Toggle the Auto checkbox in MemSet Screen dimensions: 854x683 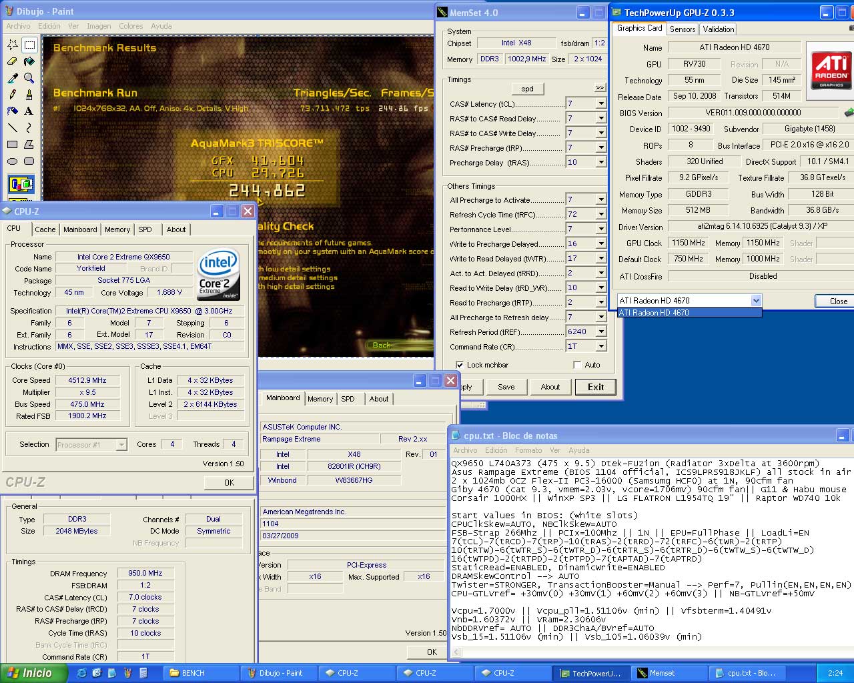(x=577, y=365)
